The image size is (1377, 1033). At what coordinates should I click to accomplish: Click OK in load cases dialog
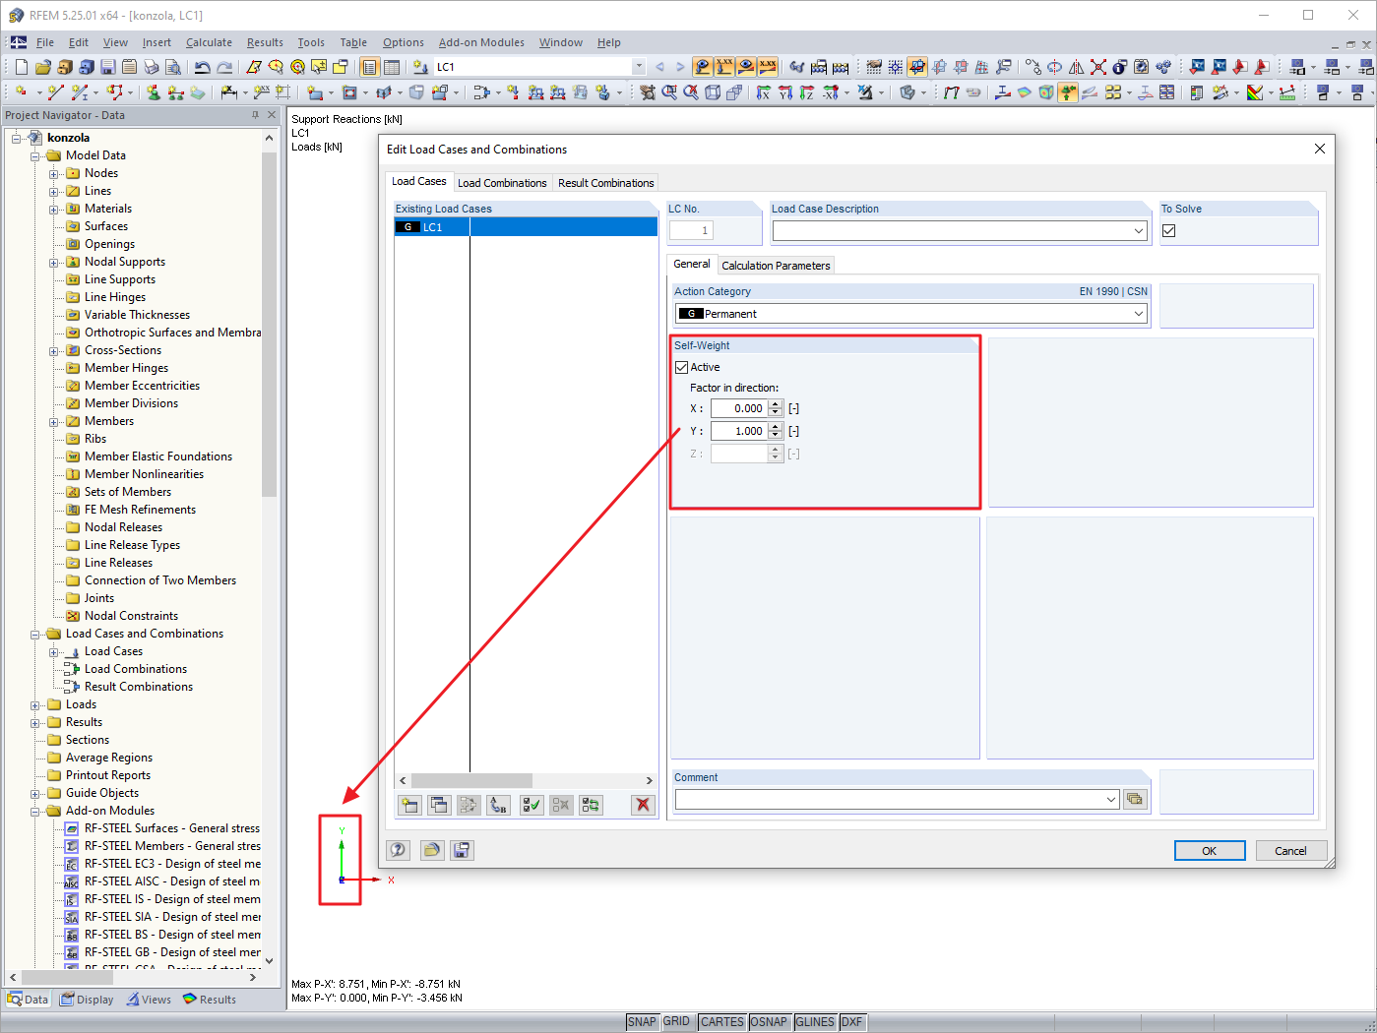click(x=1210, y=851)
